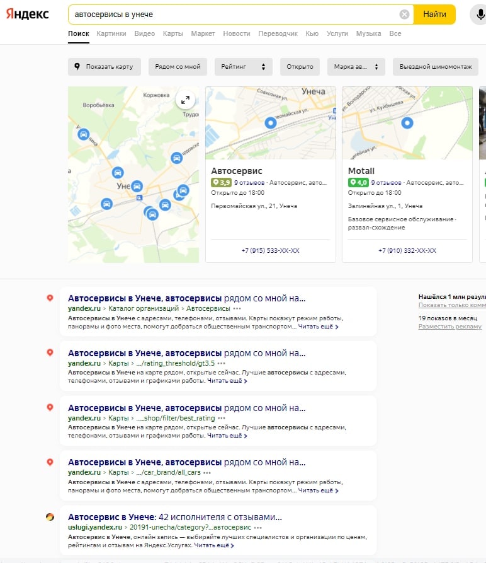Open menu dots after car_brand/all_cars
The height and width of the screenshot is (563, 486).
click(x=207, y=472)
